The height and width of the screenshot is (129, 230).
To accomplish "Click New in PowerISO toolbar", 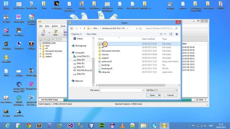I will click(x=43, y=33).
